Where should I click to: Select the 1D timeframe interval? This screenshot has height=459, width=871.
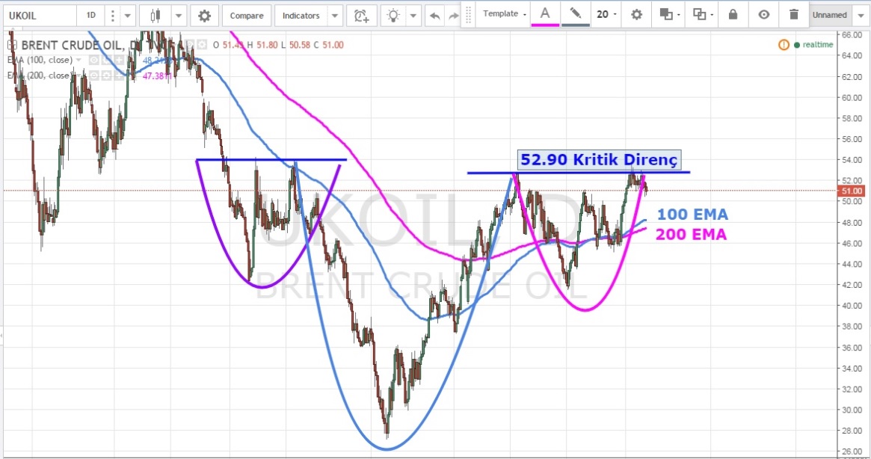pyautogui.click(x=90, y=15)
